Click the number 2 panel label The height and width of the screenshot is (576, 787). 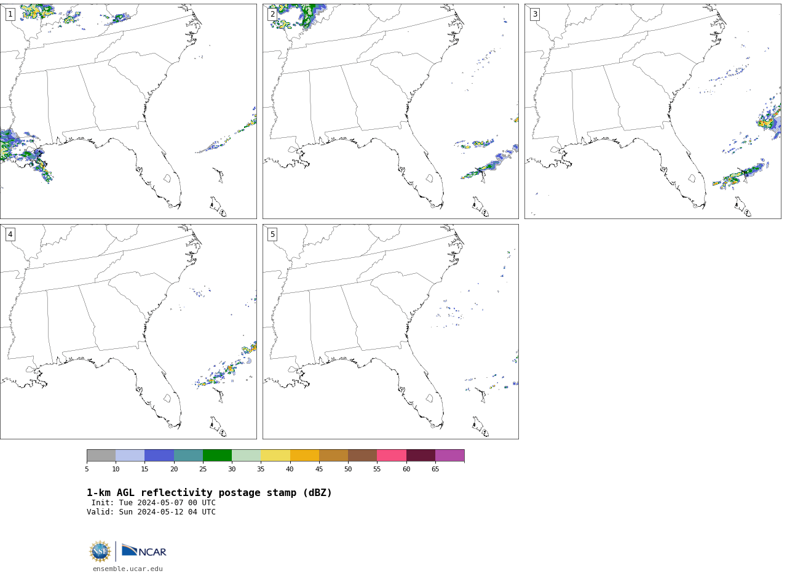coord(272,14)
